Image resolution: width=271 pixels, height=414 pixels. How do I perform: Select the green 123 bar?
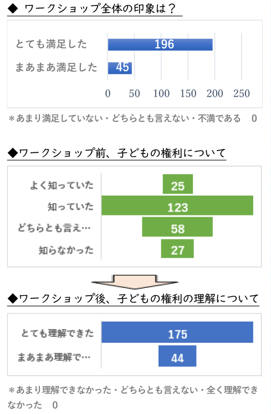(x=177, y=206)
